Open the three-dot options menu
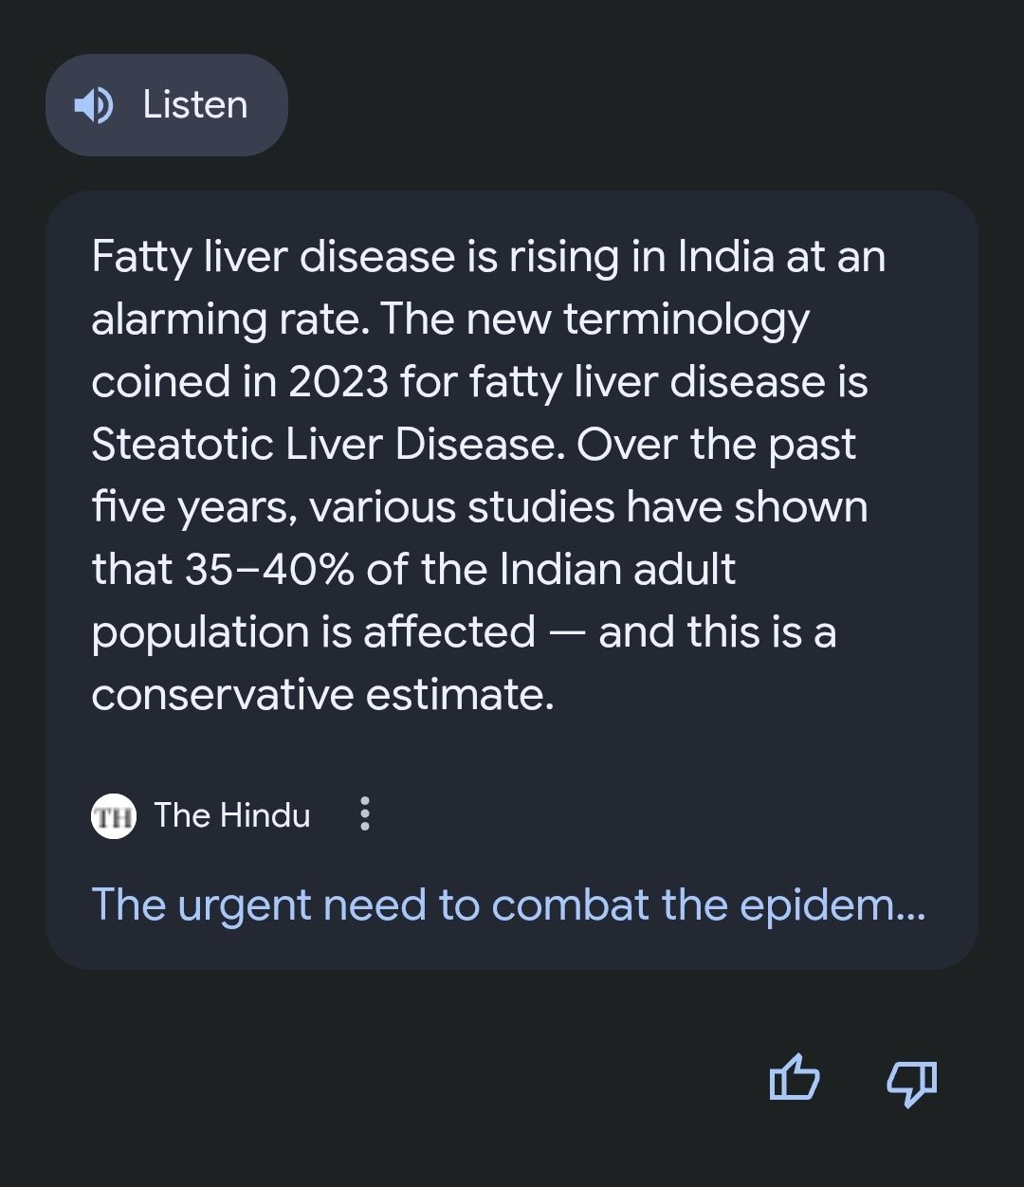The height and width of the screenshot is (1187, 1024). (x=365, y=814)
